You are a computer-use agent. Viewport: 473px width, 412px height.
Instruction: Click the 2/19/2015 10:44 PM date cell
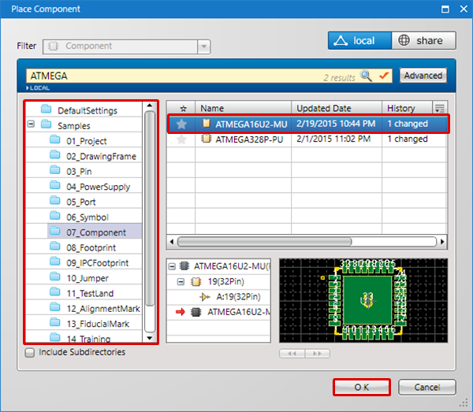336,124
